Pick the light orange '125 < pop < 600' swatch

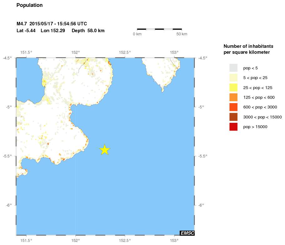(233, 97)
